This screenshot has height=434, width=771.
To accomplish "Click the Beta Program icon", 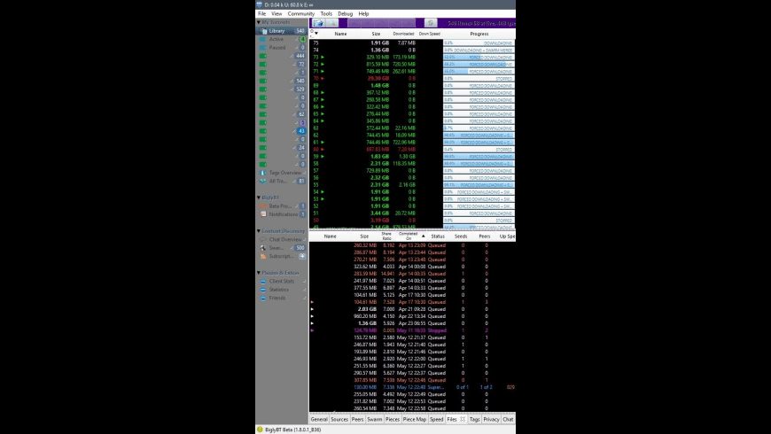I will [x=263, y=206].
